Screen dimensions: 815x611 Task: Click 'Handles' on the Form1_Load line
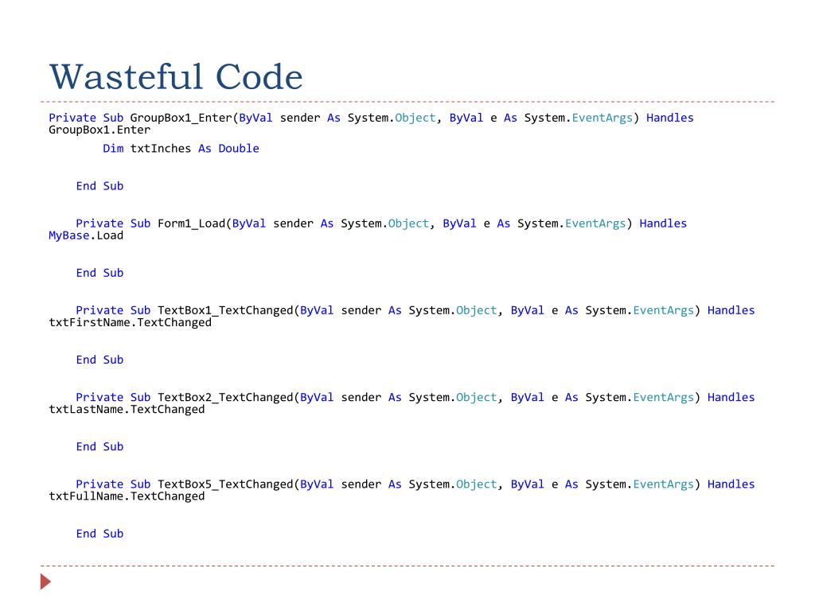click(x=663, y=224)
